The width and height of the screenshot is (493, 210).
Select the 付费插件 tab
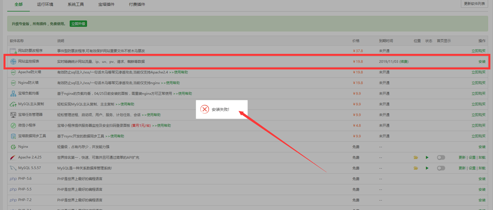pos(137,4)
